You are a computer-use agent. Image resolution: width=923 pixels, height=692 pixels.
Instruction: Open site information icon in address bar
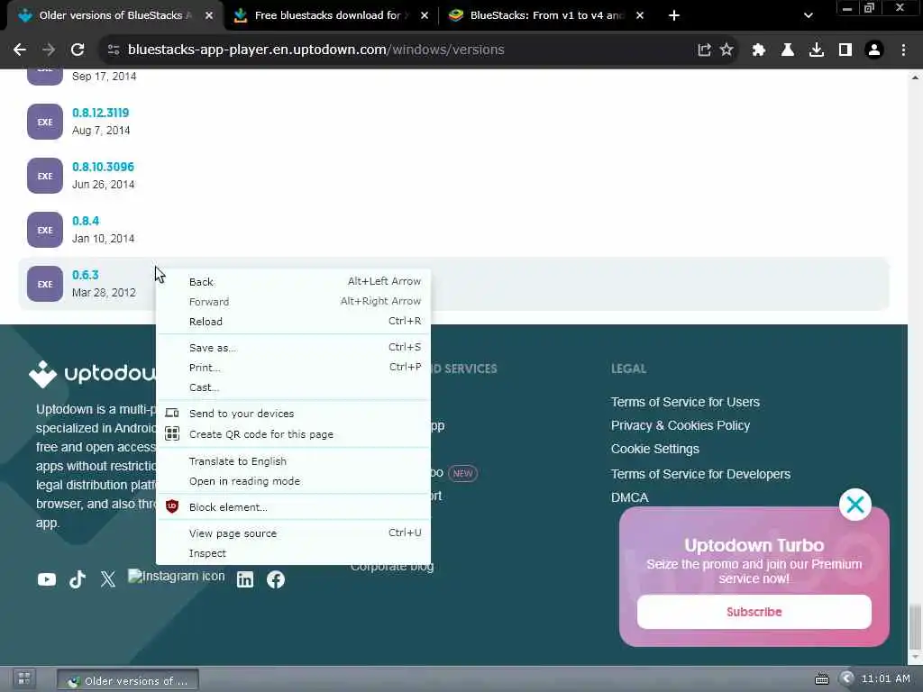pyautogui.click(x=114, y=50)
